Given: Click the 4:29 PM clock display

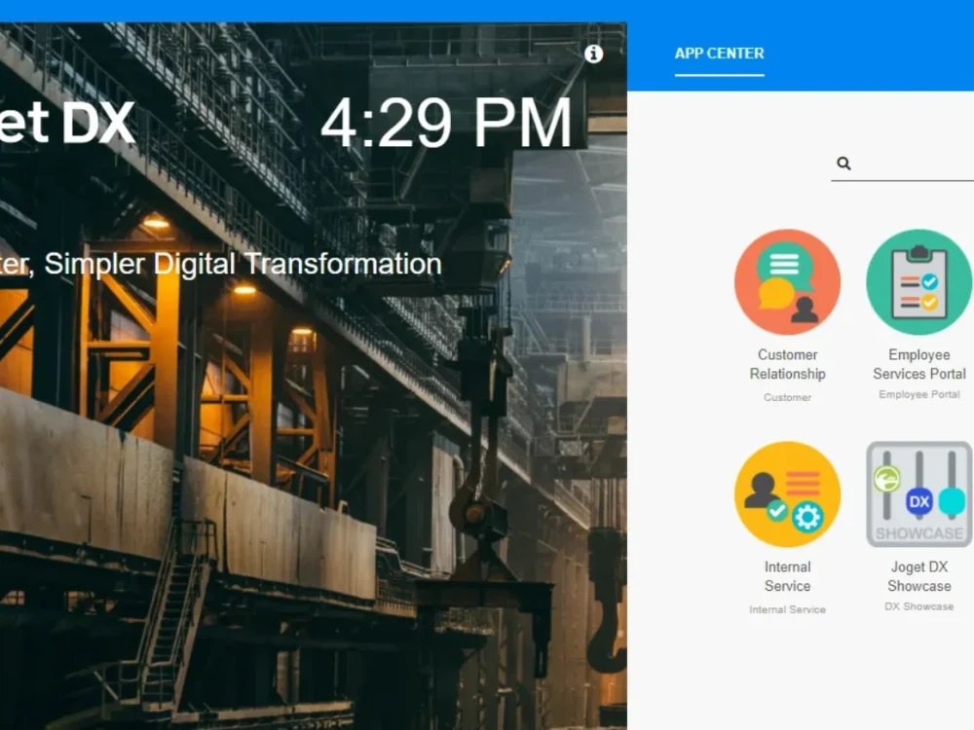Looking at the screenshot, I should (x=446, y=123).
